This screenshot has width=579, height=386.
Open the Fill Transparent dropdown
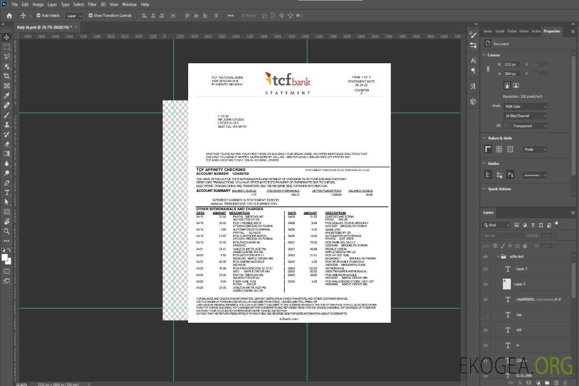click(529, 126)
